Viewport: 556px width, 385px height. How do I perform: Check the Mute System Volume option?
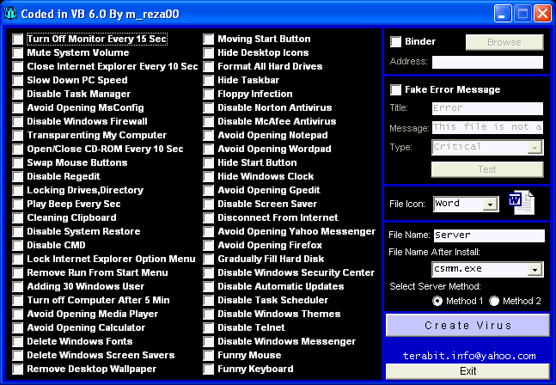pyautogui.click(x=18, y=52)
